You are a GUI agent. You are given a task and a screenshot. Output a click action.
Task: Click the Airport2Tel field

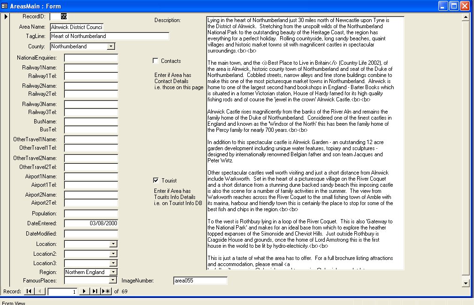[91, 203]
